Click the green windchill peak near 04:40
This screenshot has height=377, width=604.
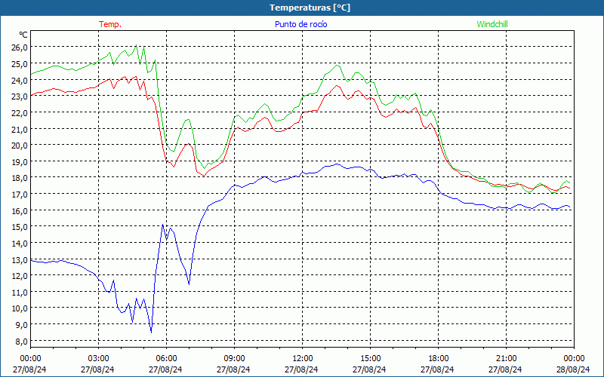(136, 45)
